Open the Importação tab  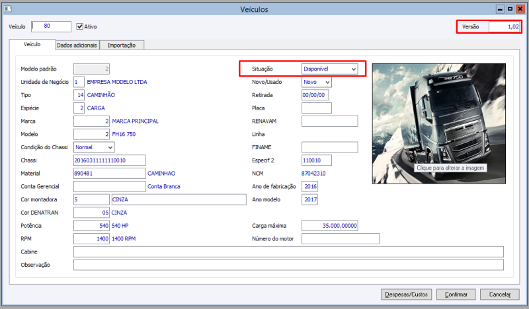coord(122,45)
